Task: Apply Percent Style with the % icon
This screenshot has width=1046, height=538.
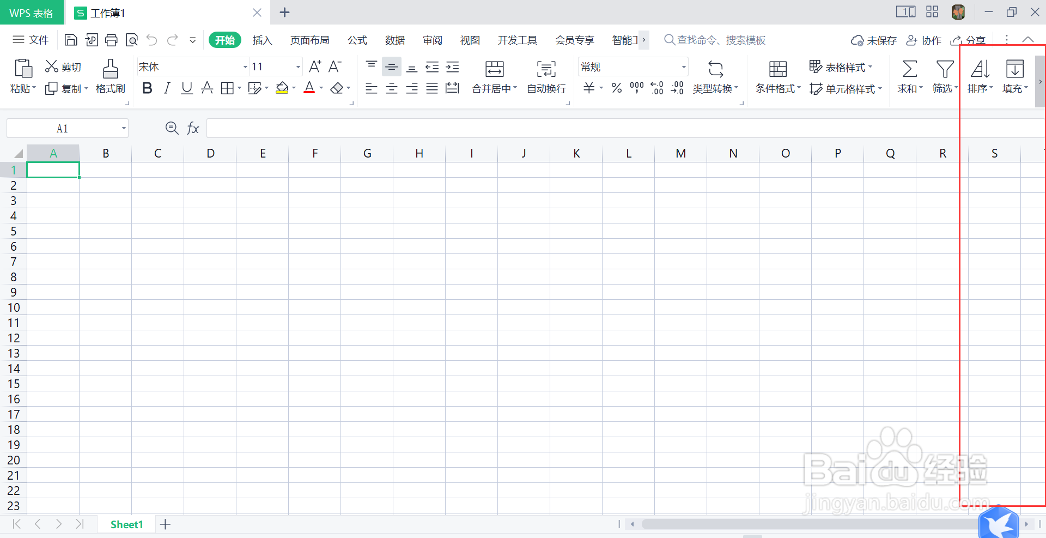Action: pyautogui.click(x=616, y=88)
